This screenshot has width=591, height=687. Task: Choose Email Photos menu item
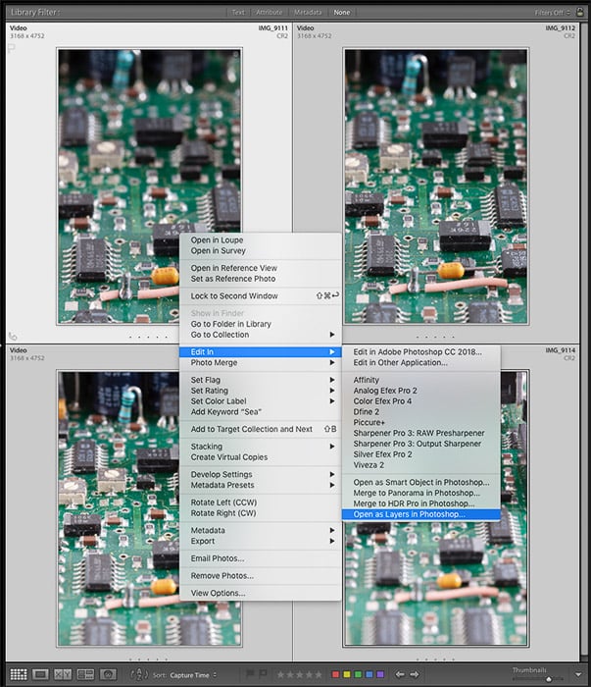261,558
